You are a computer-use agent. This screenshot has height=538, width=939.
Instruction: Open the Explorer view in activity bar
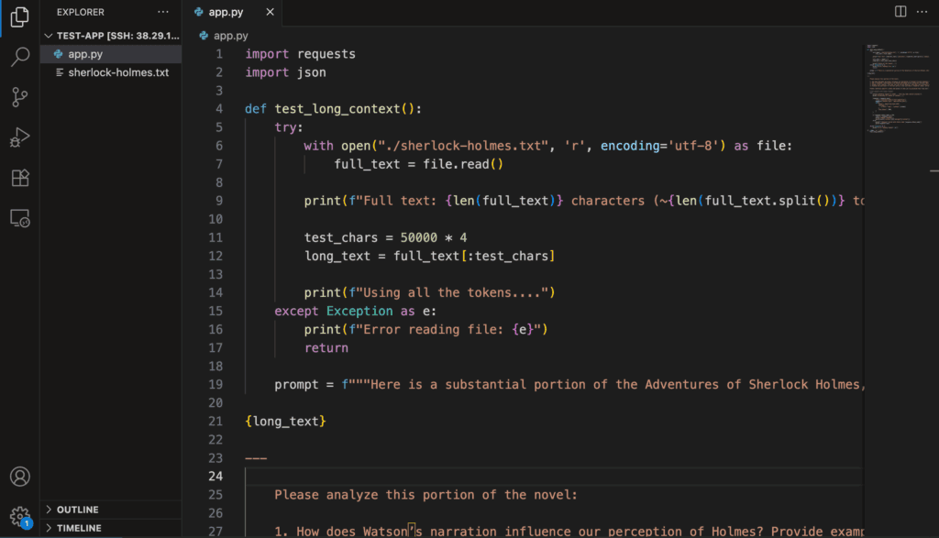(19, 18)
